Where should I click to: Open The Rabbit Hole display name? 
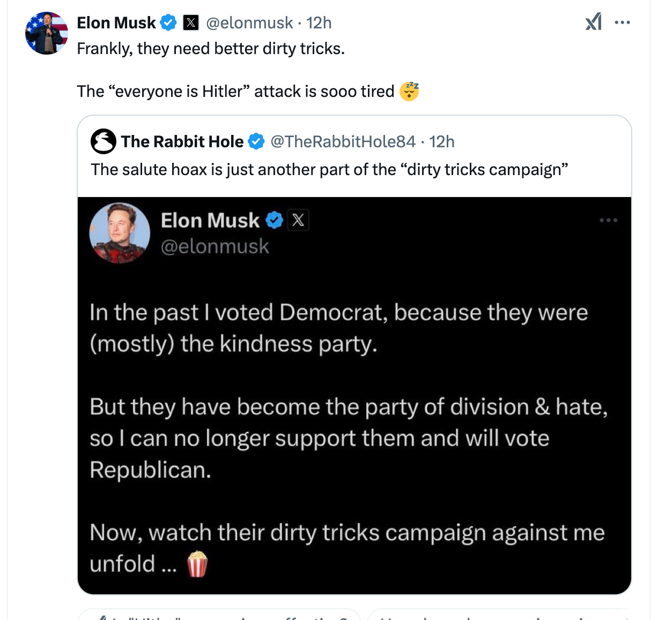click(x=182, y=142)
